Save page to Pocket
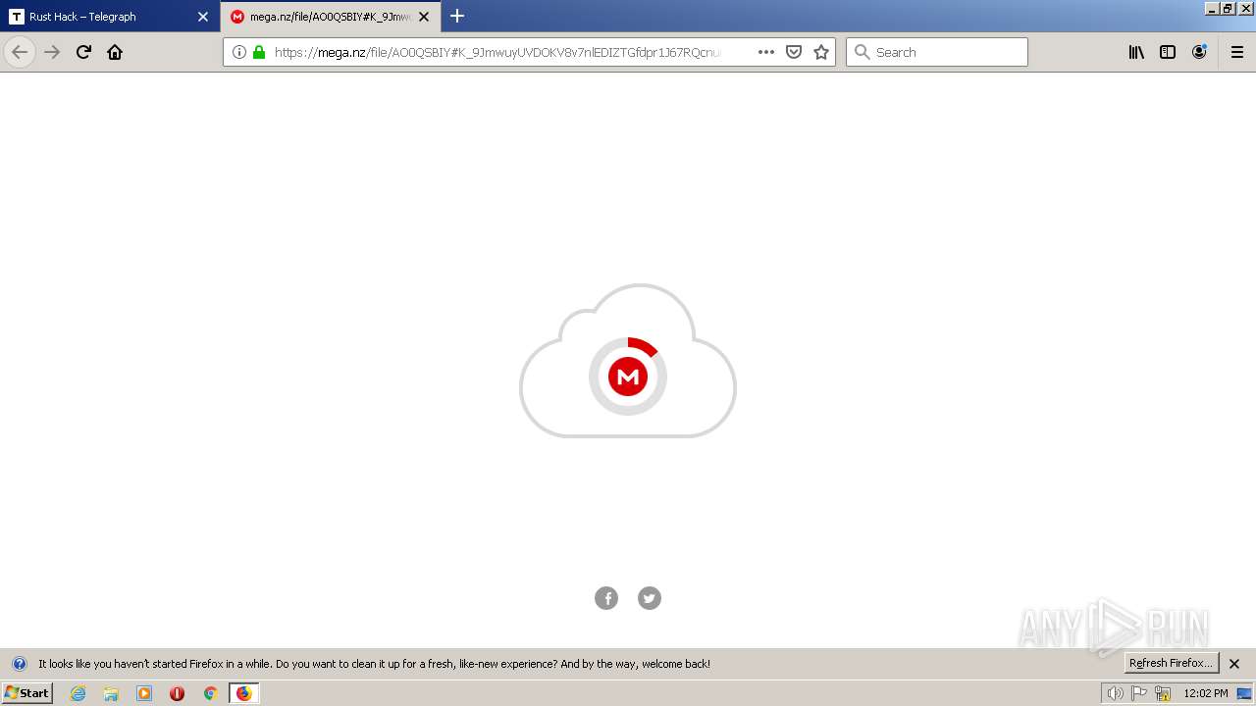 [794, 52]
